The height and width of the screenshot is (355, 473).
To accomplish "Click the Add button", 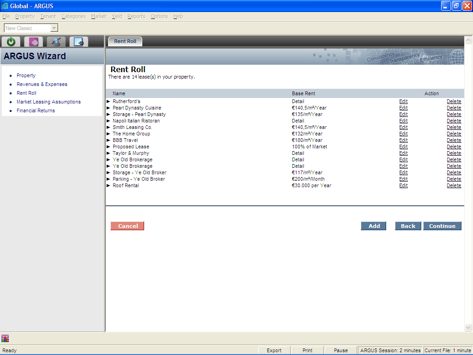I will click(x=373, y=226).
